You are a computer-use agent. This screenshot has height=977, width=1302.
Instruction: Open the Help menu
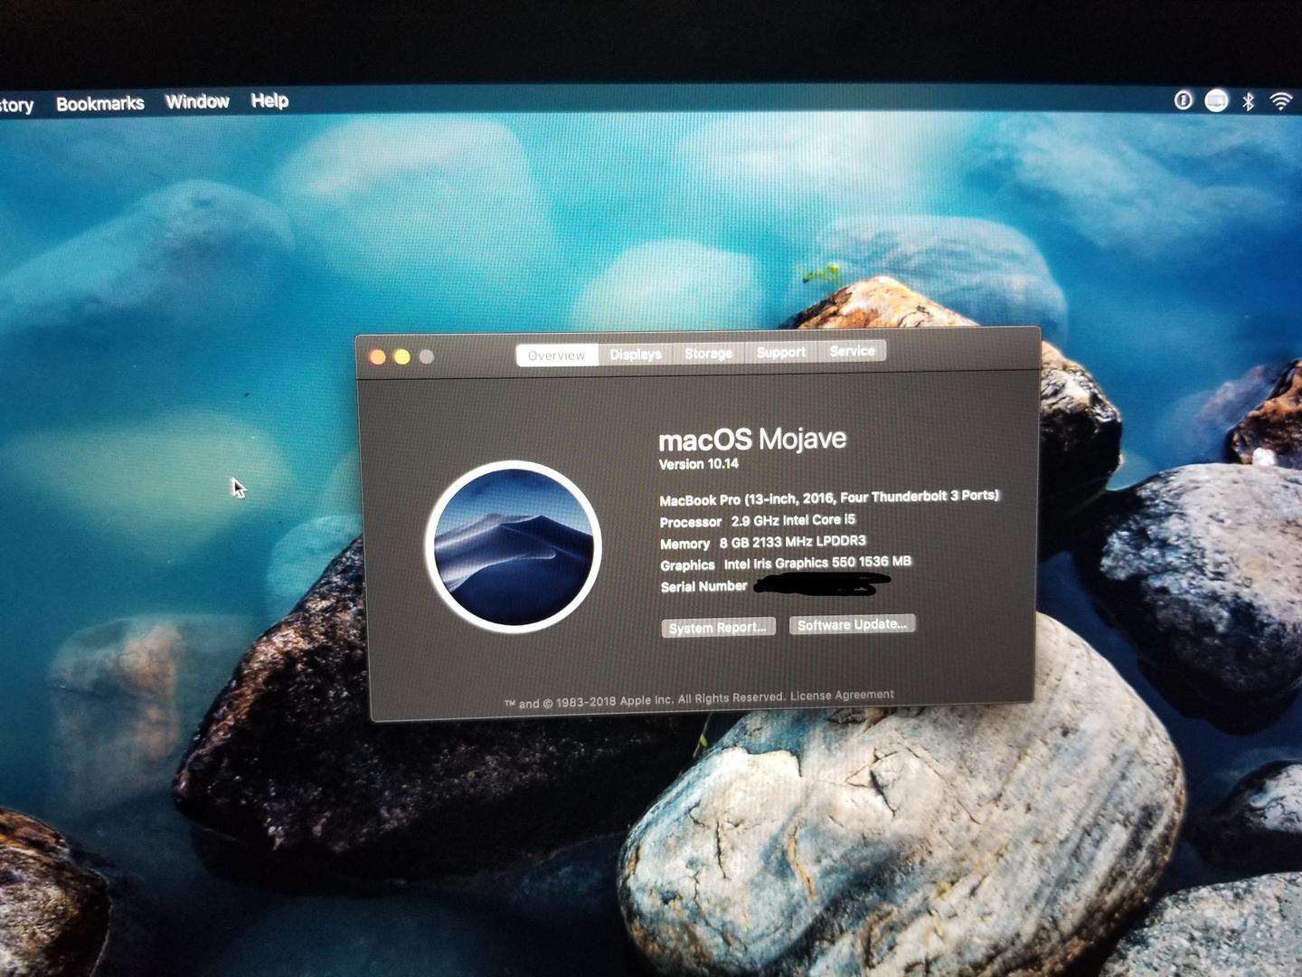269,100
